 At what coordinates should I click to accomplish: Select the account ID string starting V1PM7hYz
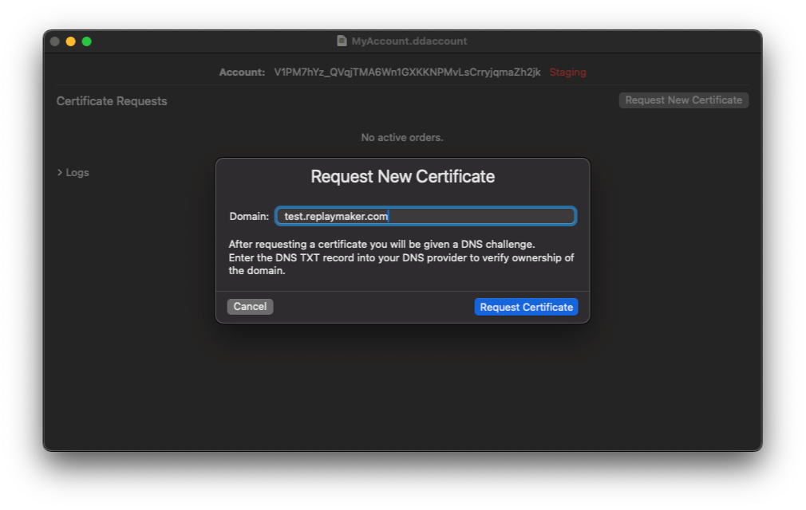click(407, 73)
